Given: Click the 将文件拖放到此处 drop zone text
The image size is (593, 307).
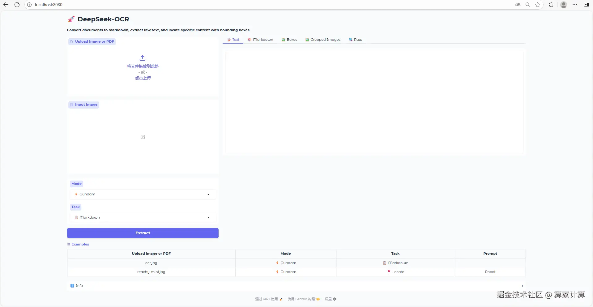Looking at the screenshot, I should tap(143, 66).
